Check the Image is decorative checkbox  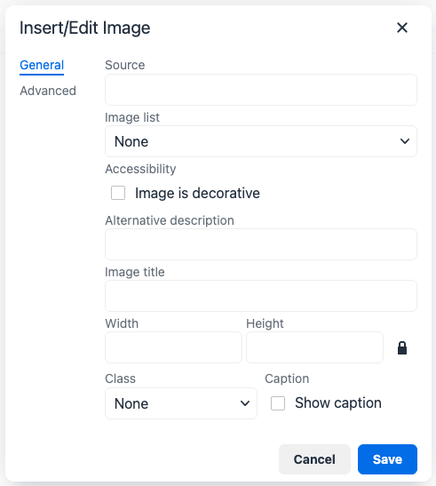point(118,193)
